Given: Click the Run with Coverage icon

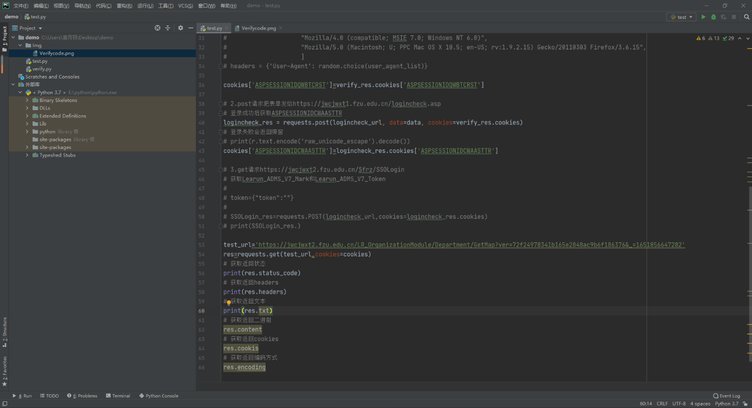Looking at the screenshot, I should (723, 17).
